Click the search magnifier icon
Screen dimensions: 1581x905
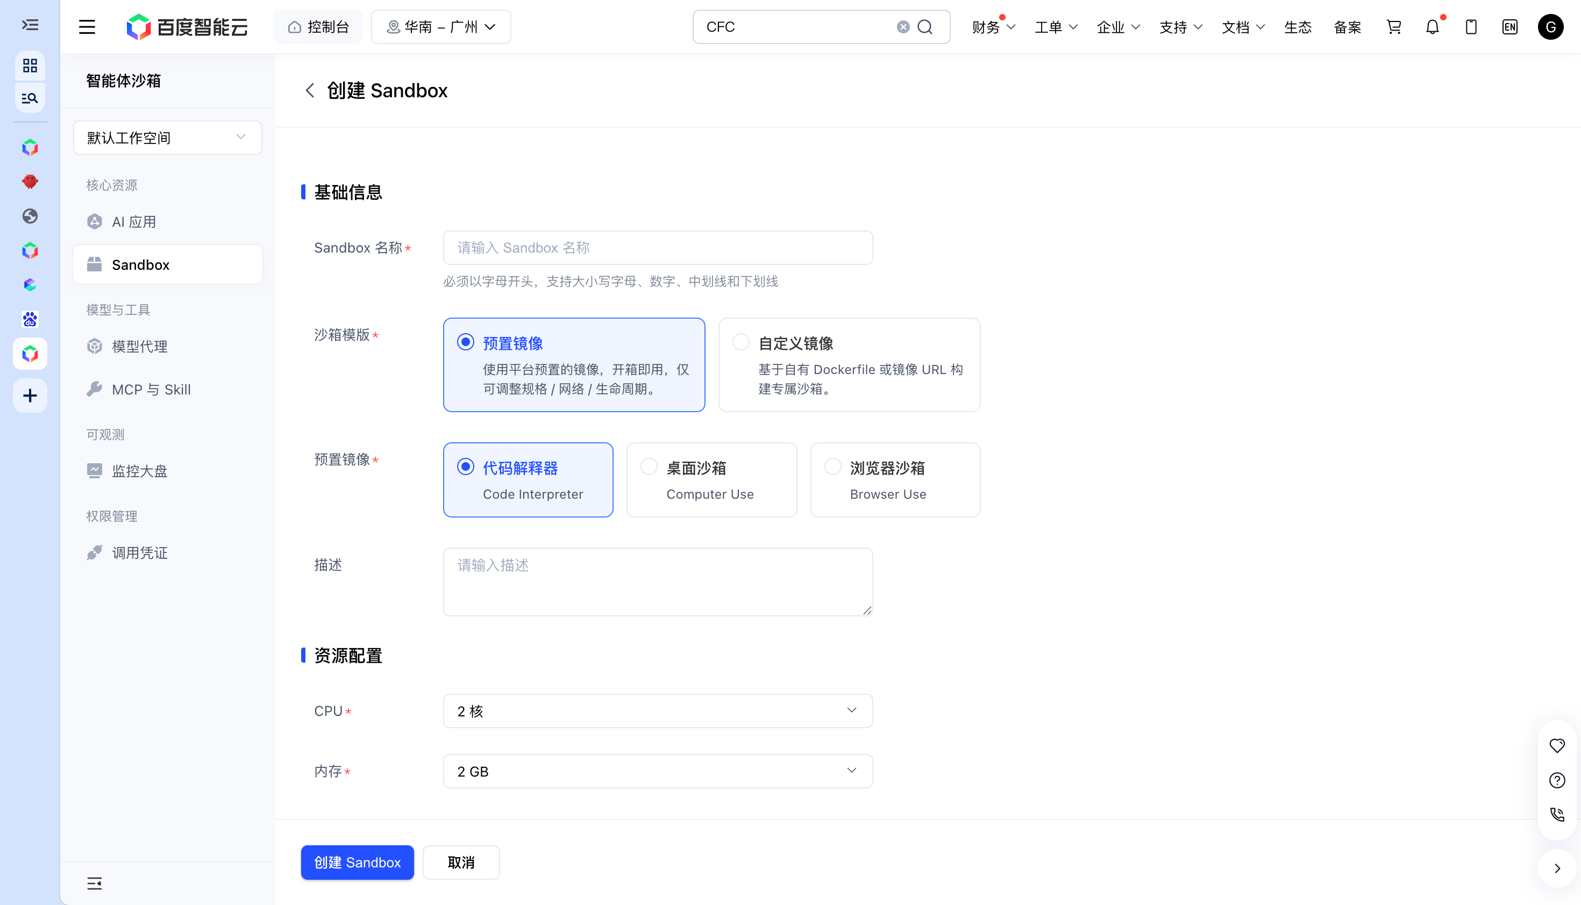925,27
